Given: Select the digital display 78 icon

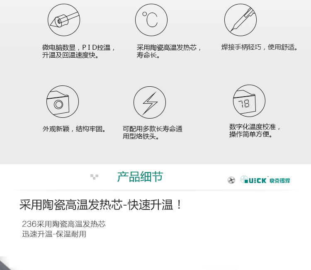Looking at the screenshot, I should click(x=249, y=101).
